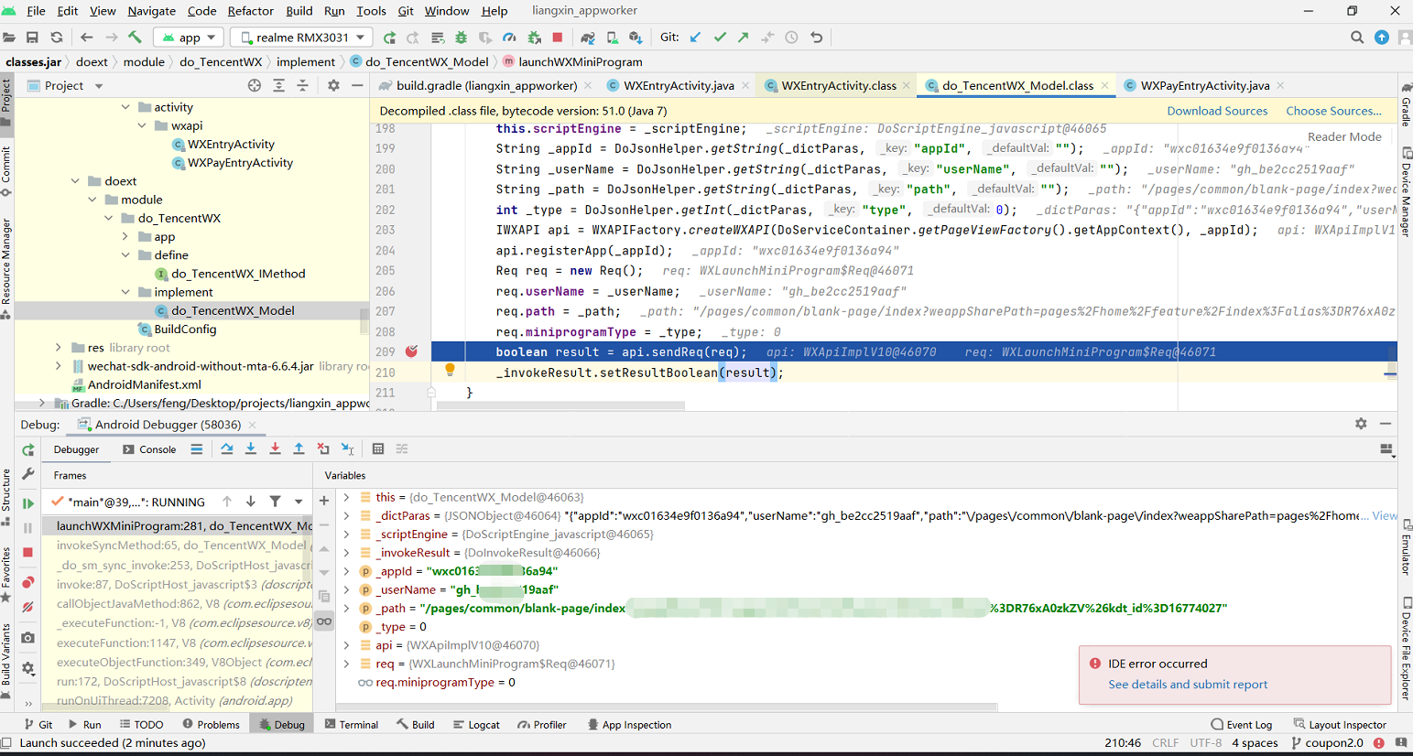Click the Git Rollback icon
This screenshot has height=756, width=1413.
tap(817, 38)
